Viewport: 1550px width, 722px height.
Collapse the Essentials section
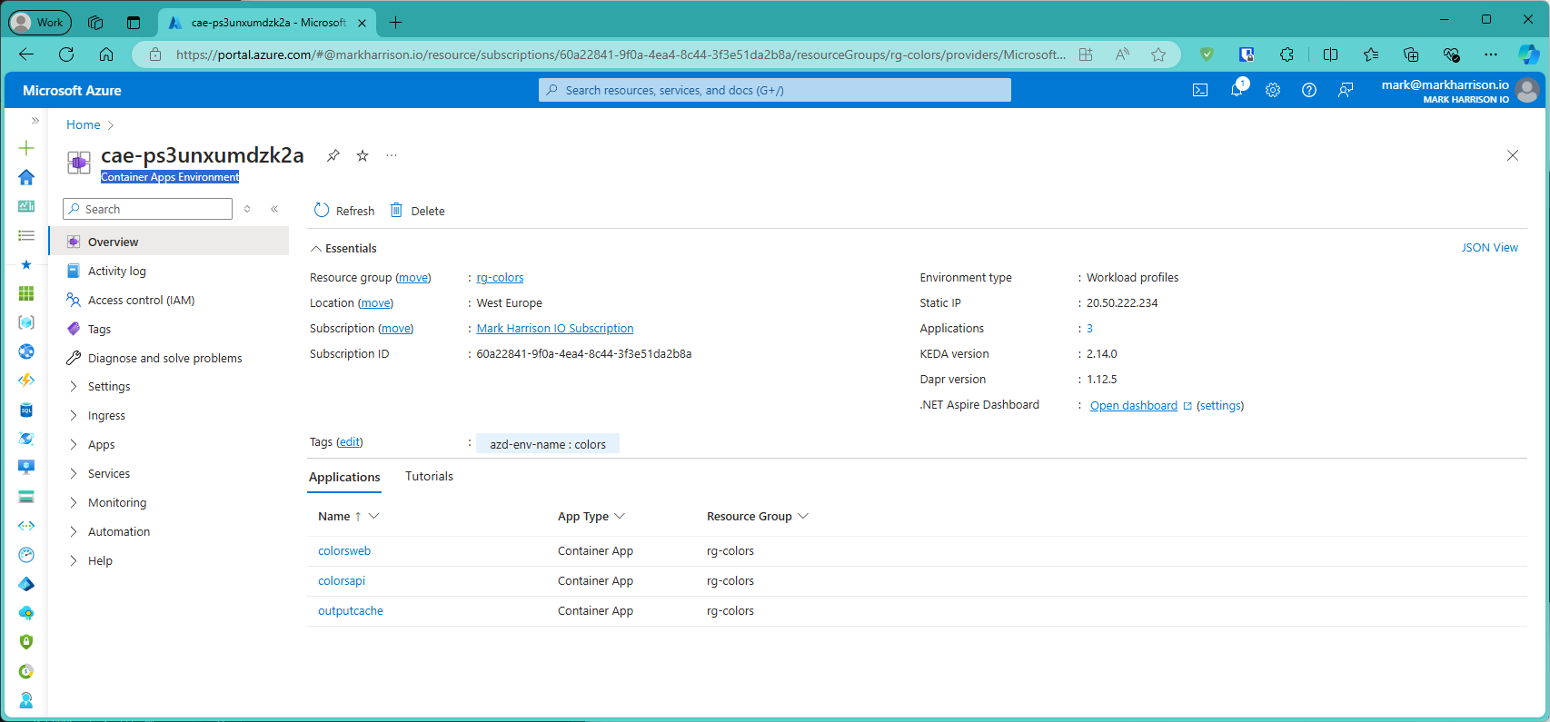tap(316, 249)
